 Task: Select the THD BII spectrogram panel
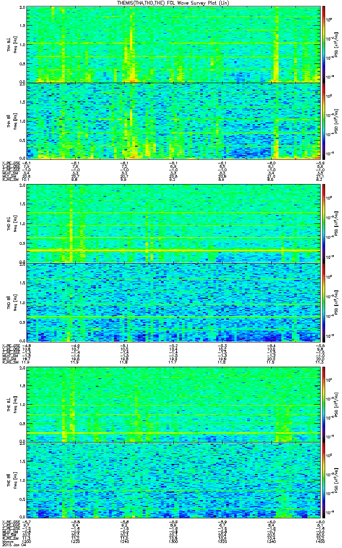point(173,302)
